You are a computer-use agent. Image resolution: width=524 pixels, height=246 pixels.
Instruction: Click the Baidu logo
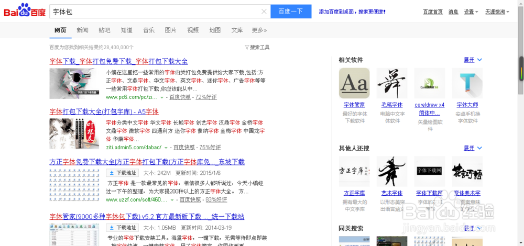(x=25, y=11)
